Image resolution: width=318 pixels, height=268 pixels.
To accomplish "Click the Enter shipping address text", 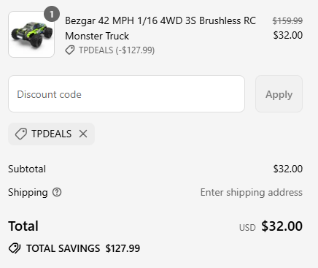I will [x=252, y=192].
